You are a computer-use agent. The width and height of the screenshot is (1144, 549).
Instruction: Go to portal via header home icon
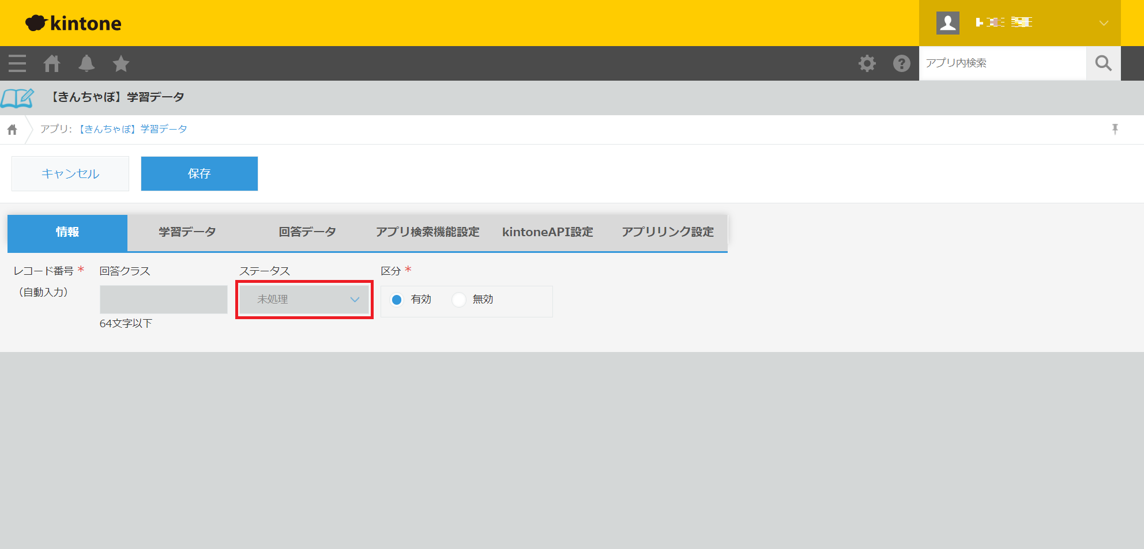click(x=52, y=63)
